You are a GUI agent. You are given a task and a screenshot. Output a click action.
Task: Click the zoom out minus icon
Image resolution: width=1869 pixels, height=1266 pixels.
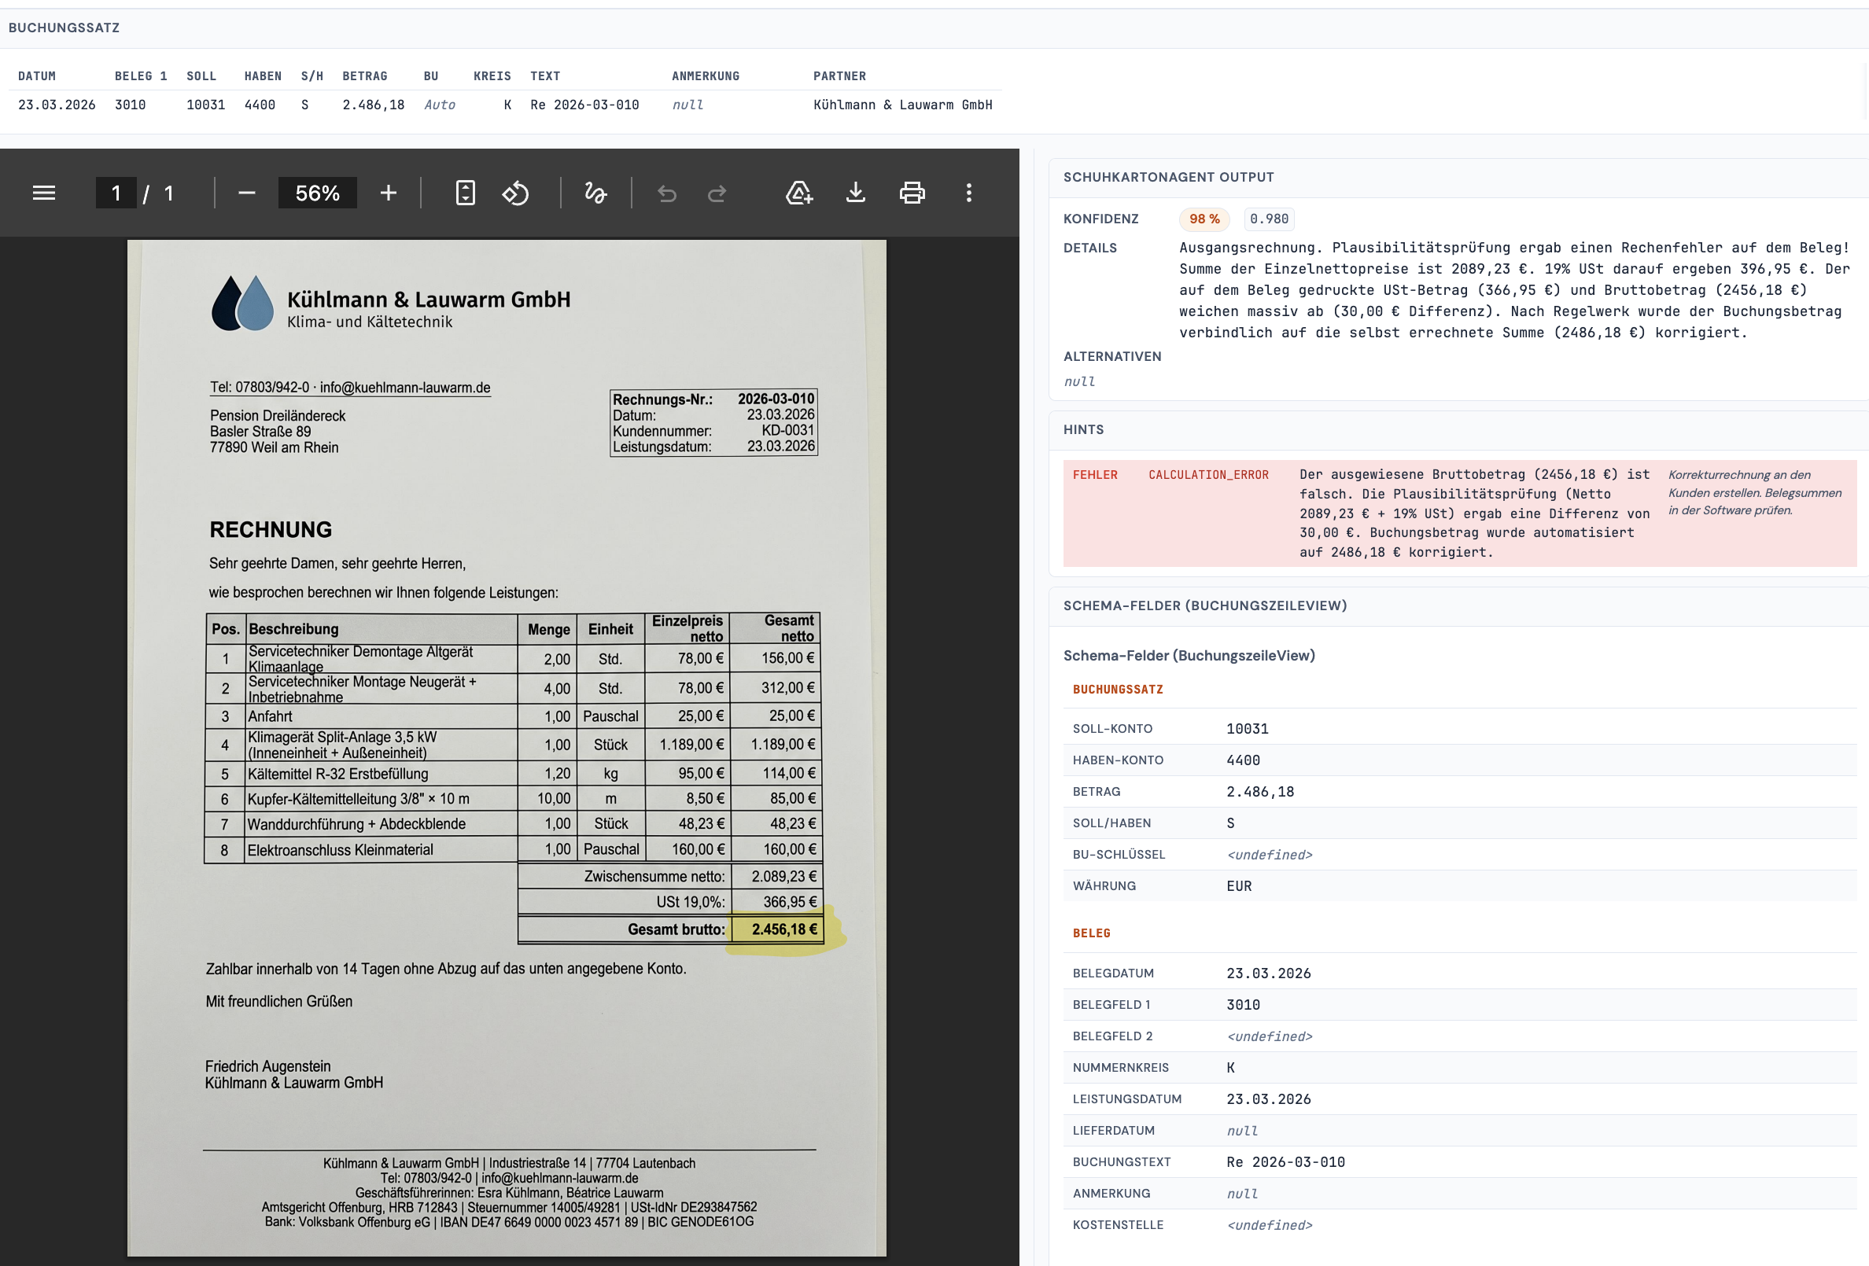pos(247,193)
